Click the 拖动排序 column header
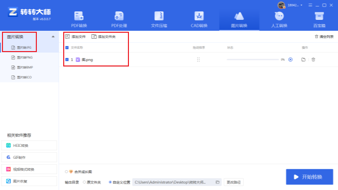The image size is (338, 190). point(199,48)
